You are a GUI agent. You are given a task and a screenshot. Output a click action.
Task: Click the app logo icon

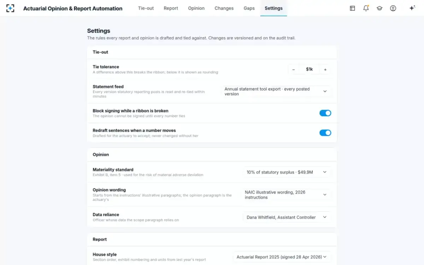(x=10, y=8)
